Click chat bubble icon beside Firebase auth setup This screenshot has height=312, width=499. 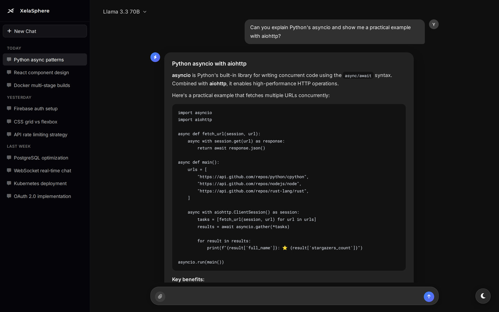[9, 109]
